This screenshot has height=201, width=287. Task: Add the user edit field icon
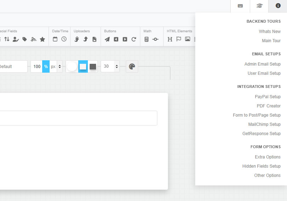[16, 39]
